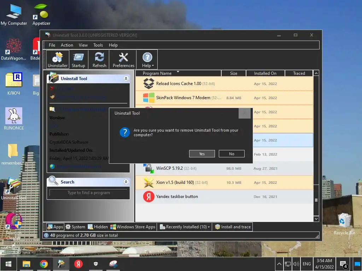
Task: Switch the ENG input language indicator
Action: click(306, 264)
